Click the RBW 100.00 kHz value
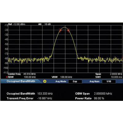The height and width of the screenshot is (123, 123). [30, 77]
